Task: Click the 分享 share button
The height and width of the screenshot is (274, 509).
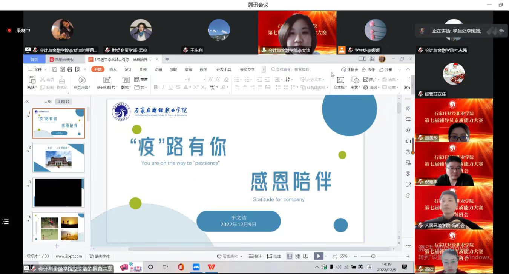Action: 386,69
